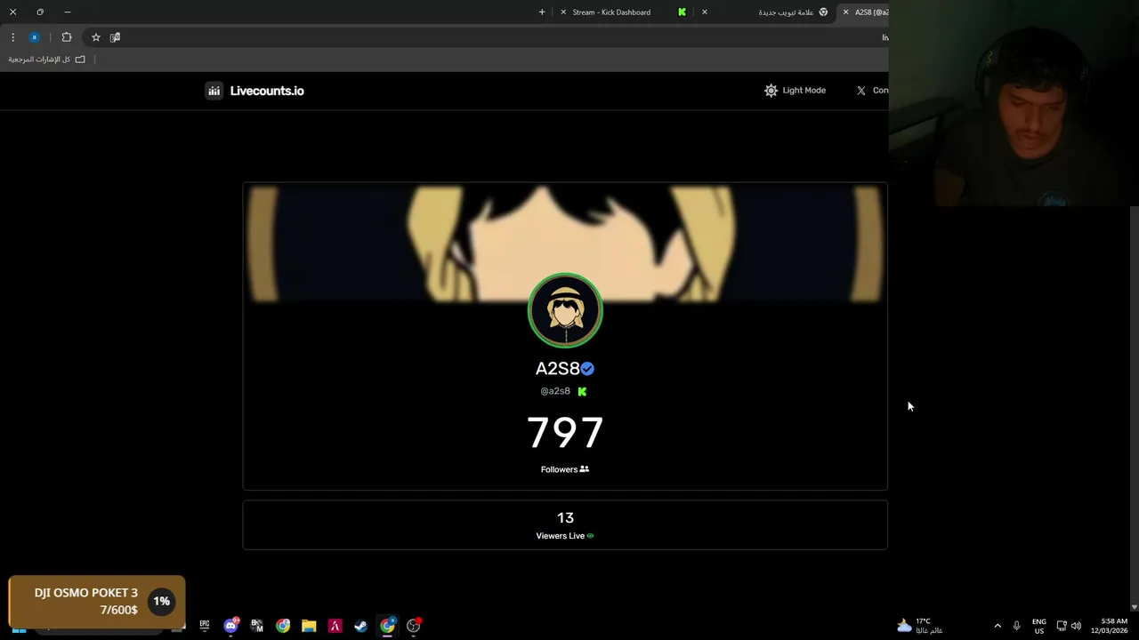Click the X social icon in header
Screen dimensions: 1139x640
tap(860, 91)
